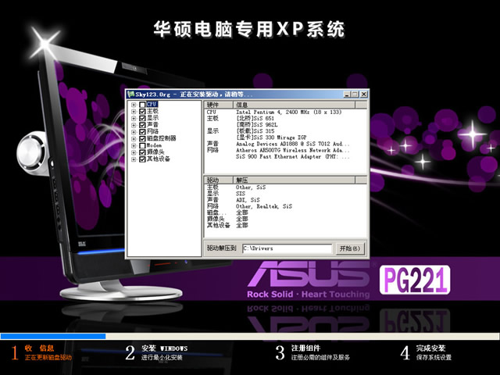
Task: Select the Modem label in the tree
Action: point(154,145)
